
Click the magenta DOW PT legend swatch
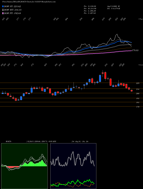[3, 13]
